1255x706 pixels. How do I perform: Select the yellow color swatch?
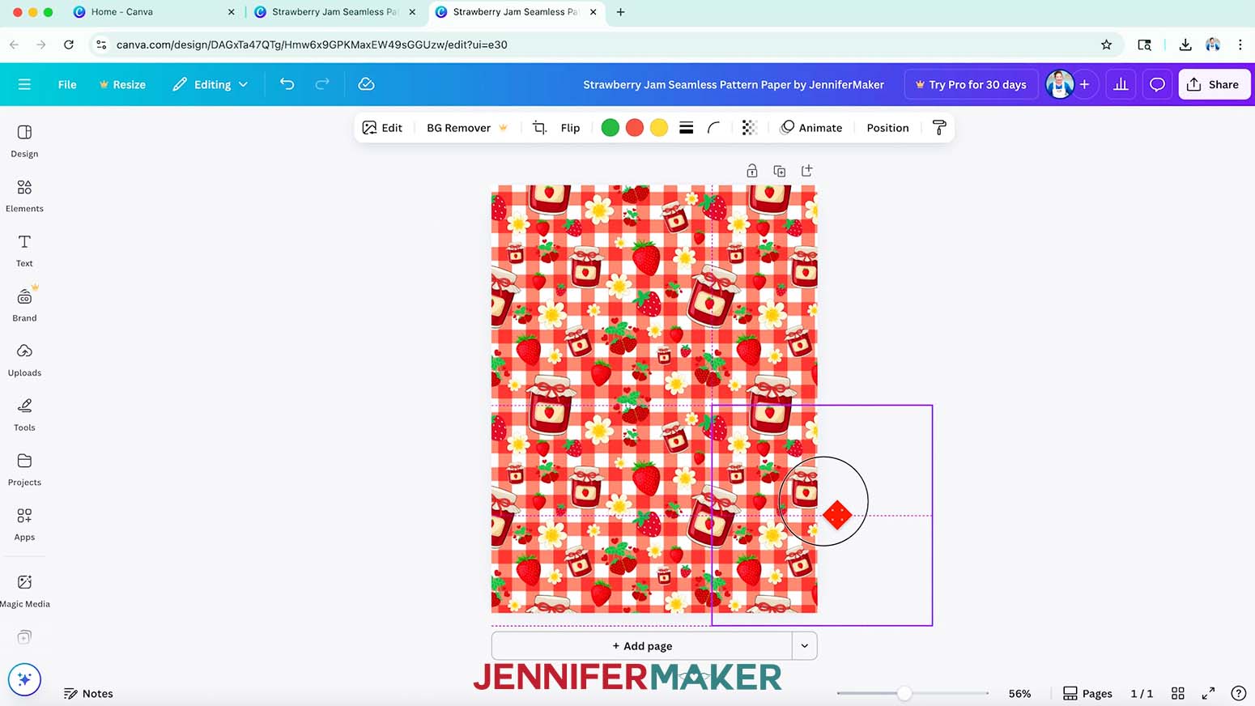click(x=659, y=128)
